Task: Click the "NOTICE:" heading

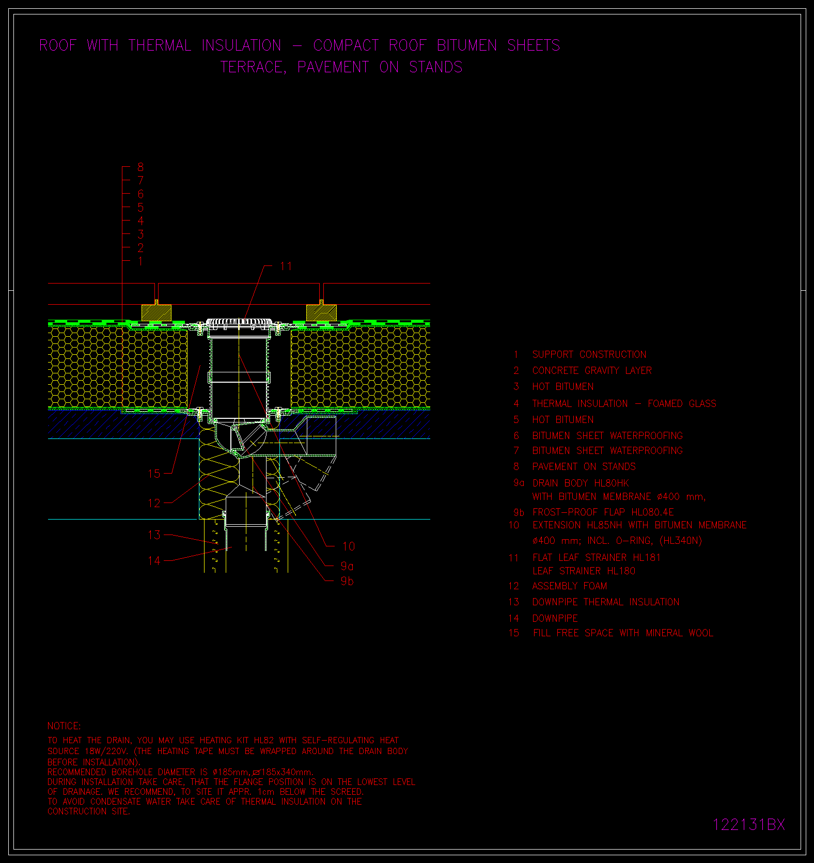Action: 64,726
